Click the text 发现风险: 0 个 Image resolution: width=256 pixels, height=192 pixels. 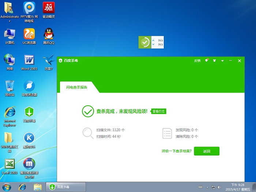click(x=187, y=130)
